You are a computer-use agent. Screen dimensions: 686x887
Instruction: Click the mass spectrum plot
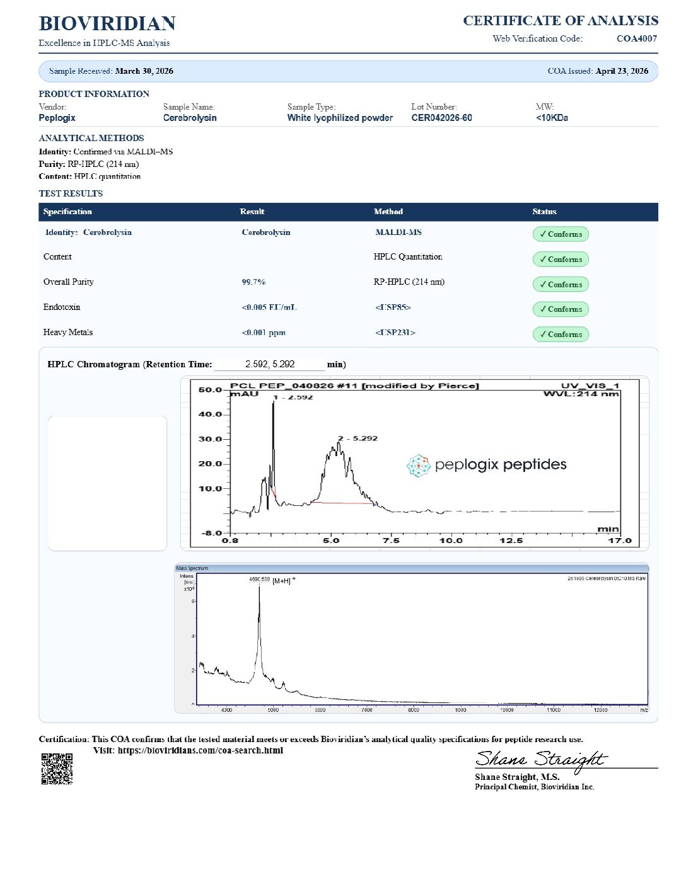pos(411,639)
